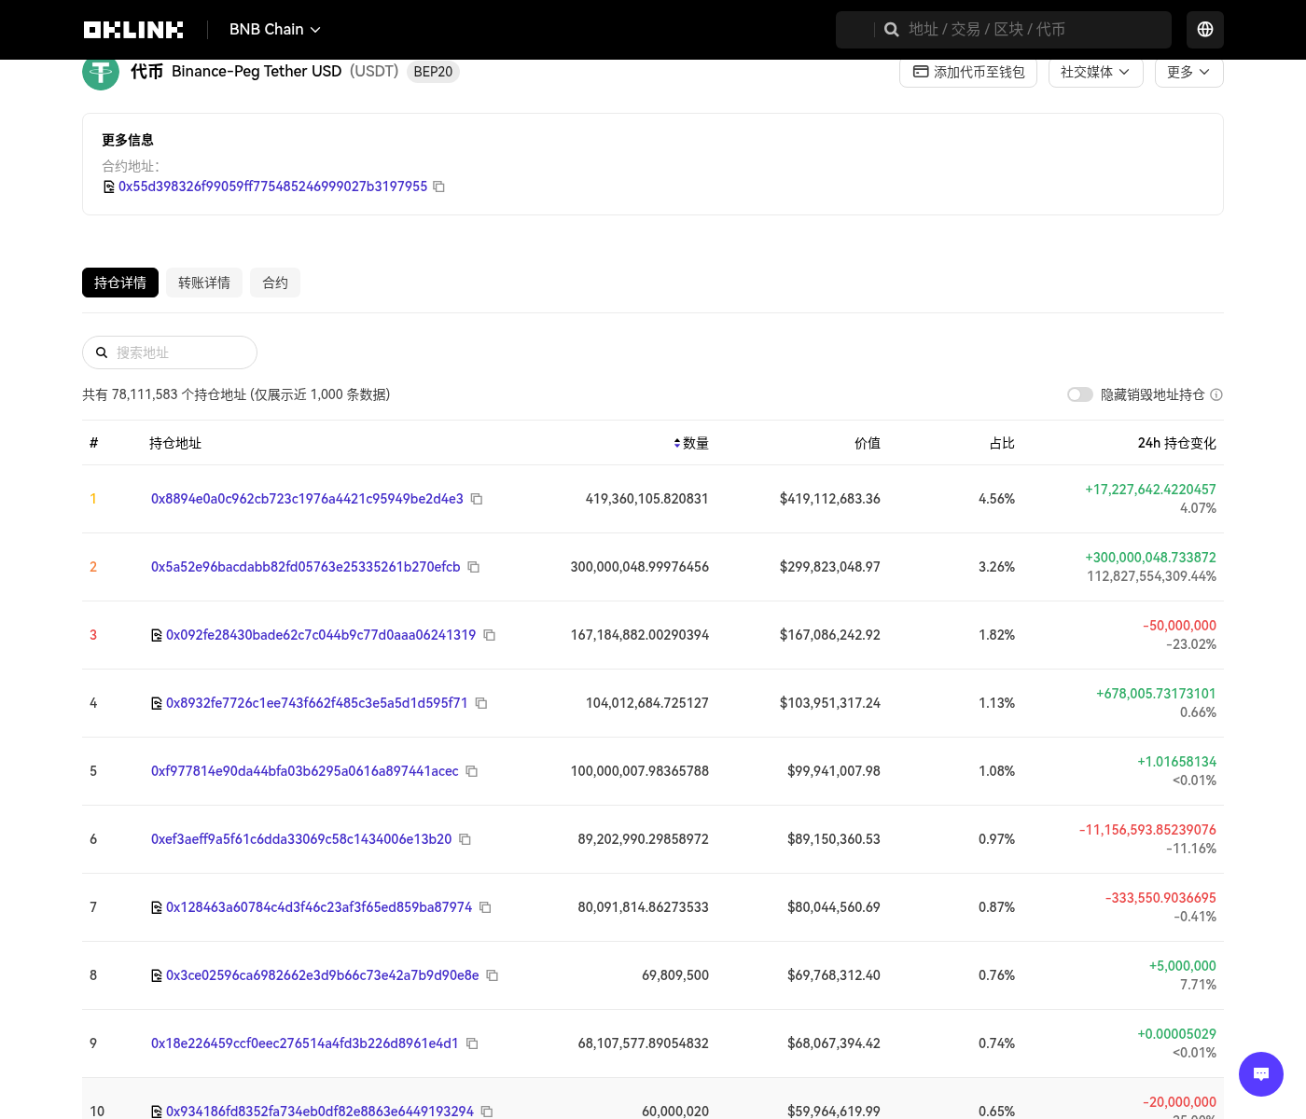Viewport: 1306px width, 1119px height.
Task: Click the 24h 持仓变化 column header
Action: (1177, 443)
